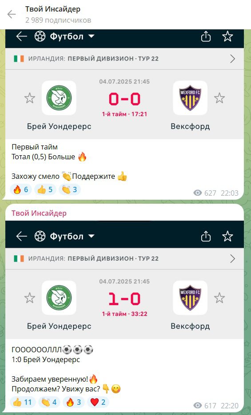The width and height of the screenshot is (251, 415).
Task: Toggle favorite star beside Вексфорд in first post
Action: pos(219,98)
